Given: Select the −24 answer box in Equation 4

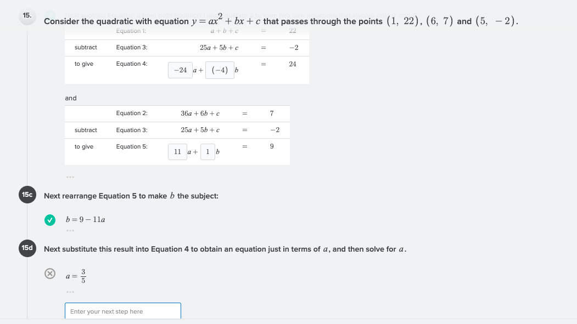Looking at the screenshot, I should click(180, 70).
